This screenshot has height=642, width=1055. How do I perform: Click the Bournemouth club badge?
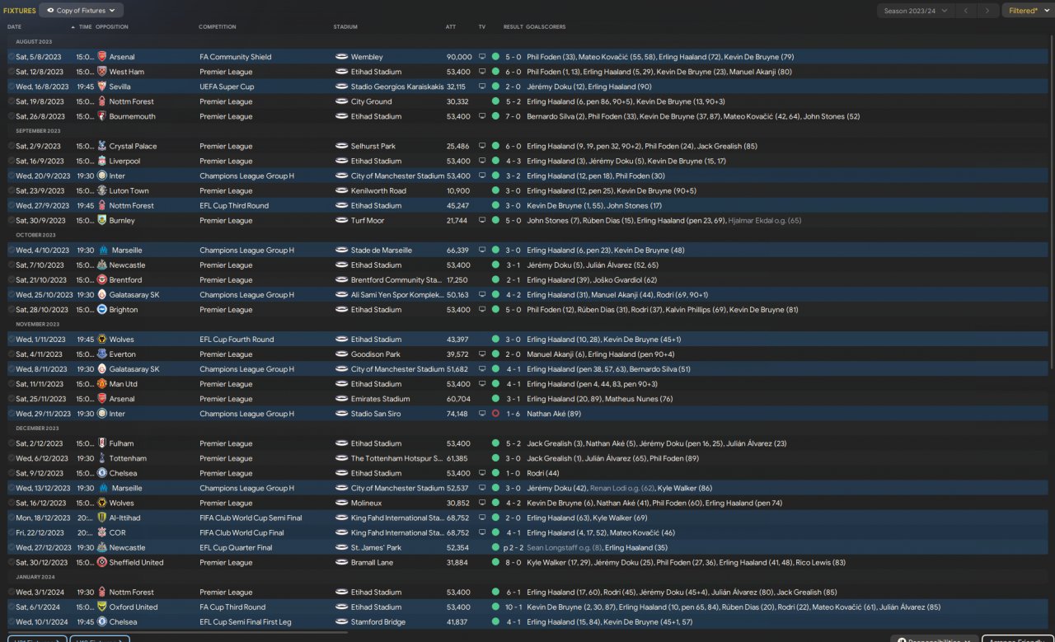102,116
